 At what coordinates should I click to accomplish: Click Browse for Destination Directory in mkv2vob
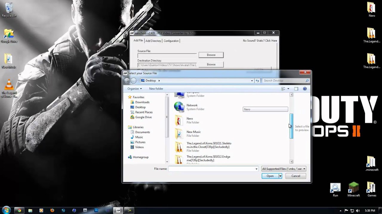211,64
